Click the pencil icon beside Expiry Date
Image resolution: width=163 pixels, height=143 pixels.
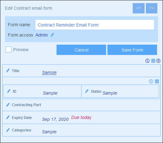pos(8,117)
